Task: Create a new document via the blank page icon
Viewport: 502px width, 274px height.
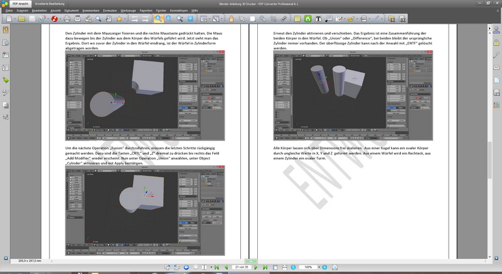Action: pyautogui.click(x=9, y=19)
